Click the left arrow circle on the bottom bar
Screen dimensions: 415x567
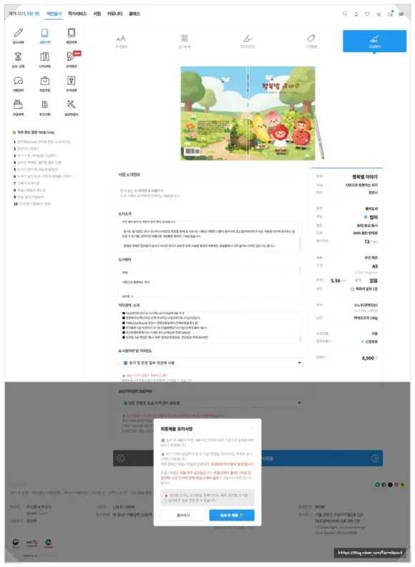121,458
